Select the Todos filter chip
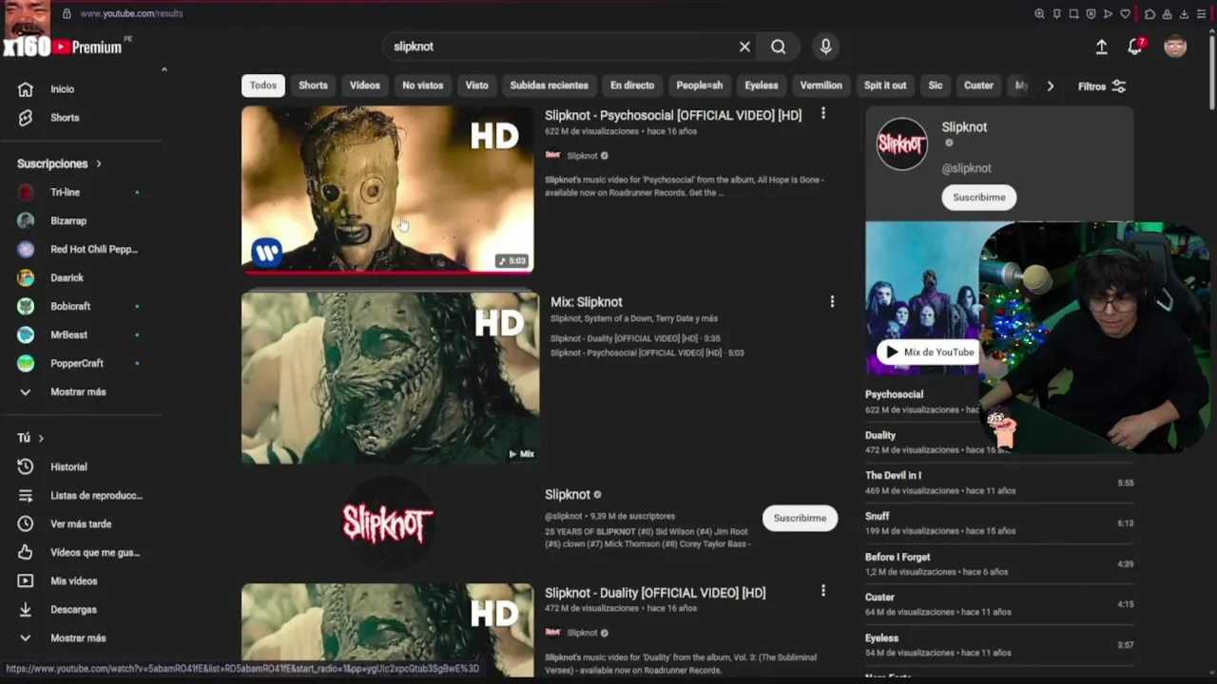Screen dimensions: 1217x684 [263, 85]
